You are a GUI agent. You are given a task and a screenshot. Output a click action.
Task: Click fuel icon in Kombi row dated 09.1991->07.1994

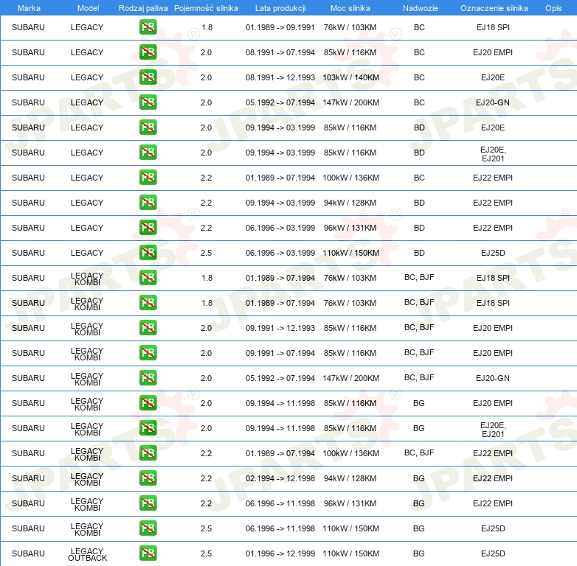148,353
